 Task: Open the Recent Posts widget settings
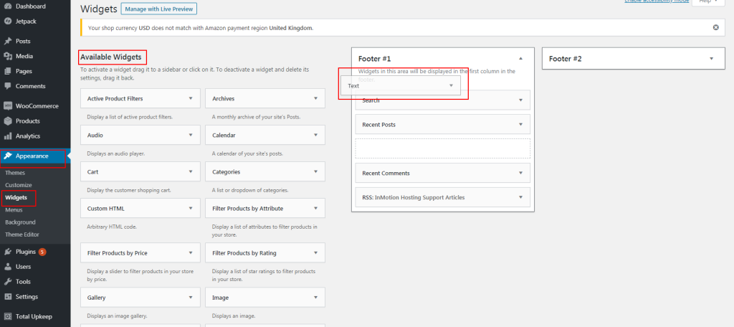[520, 125]
